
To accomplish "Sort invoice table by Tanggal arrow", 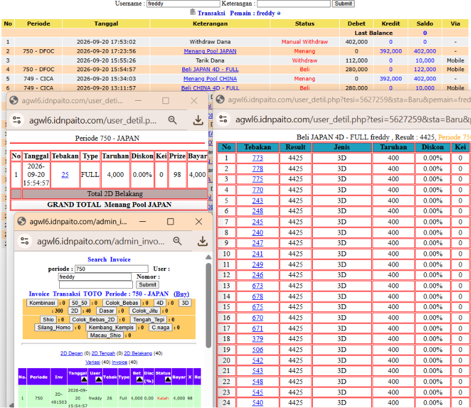I will [84, 380].
